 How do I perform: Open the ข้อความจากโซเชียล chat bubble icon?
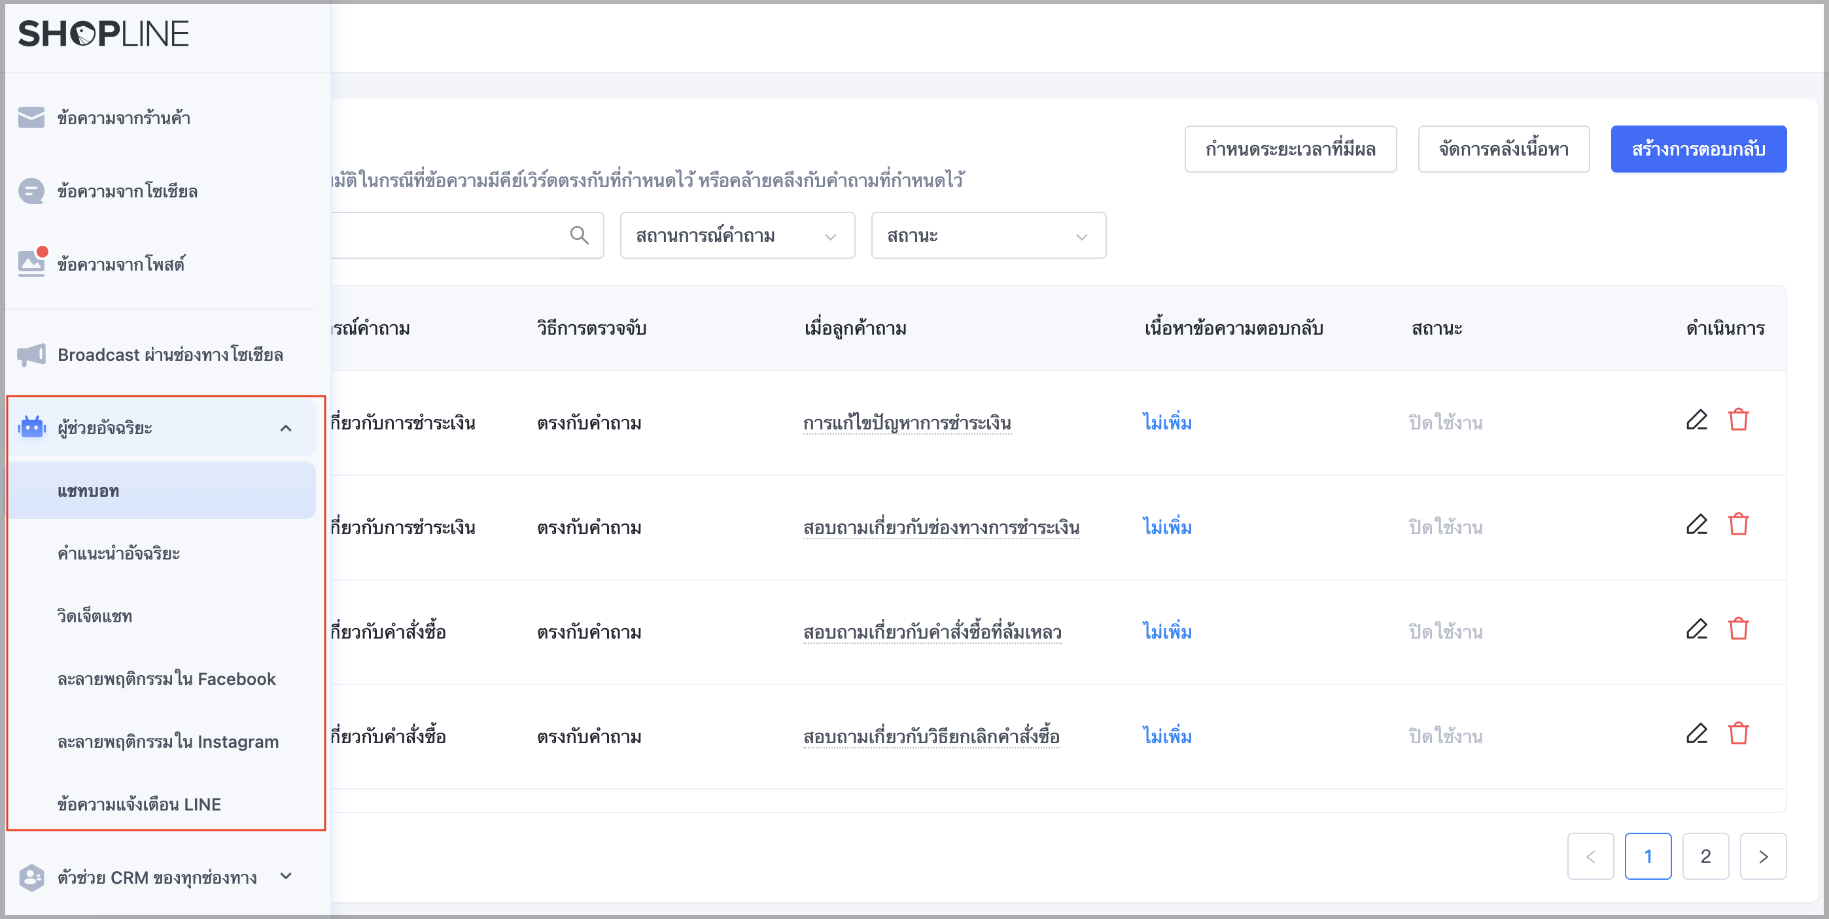tap(31, 191)
